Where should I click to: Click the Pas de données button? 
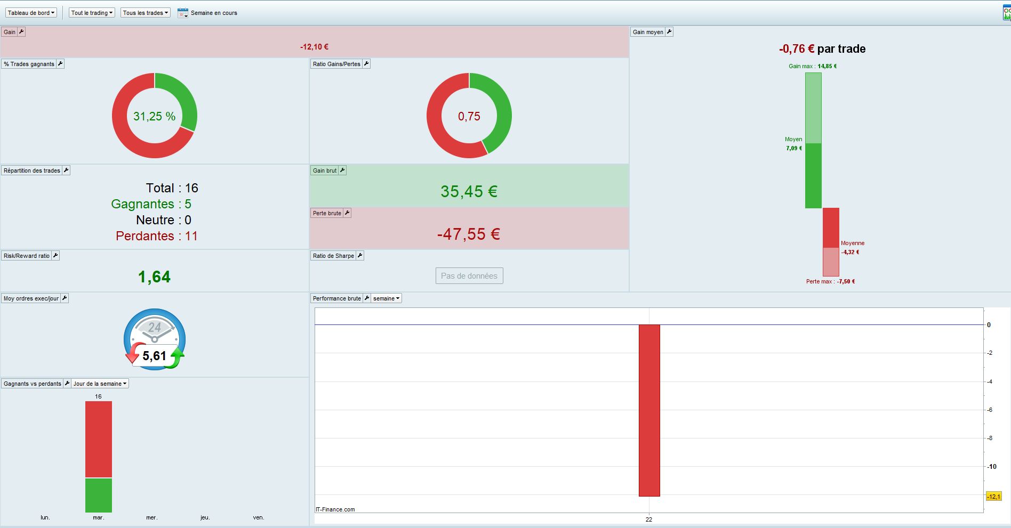tap(469, 276)
